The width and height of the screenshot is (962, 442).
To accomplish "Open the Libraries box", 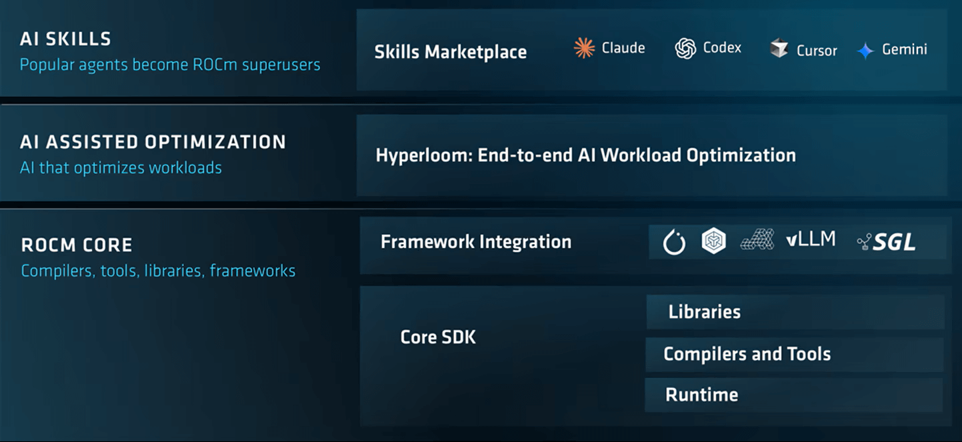I will click(795, 312).
